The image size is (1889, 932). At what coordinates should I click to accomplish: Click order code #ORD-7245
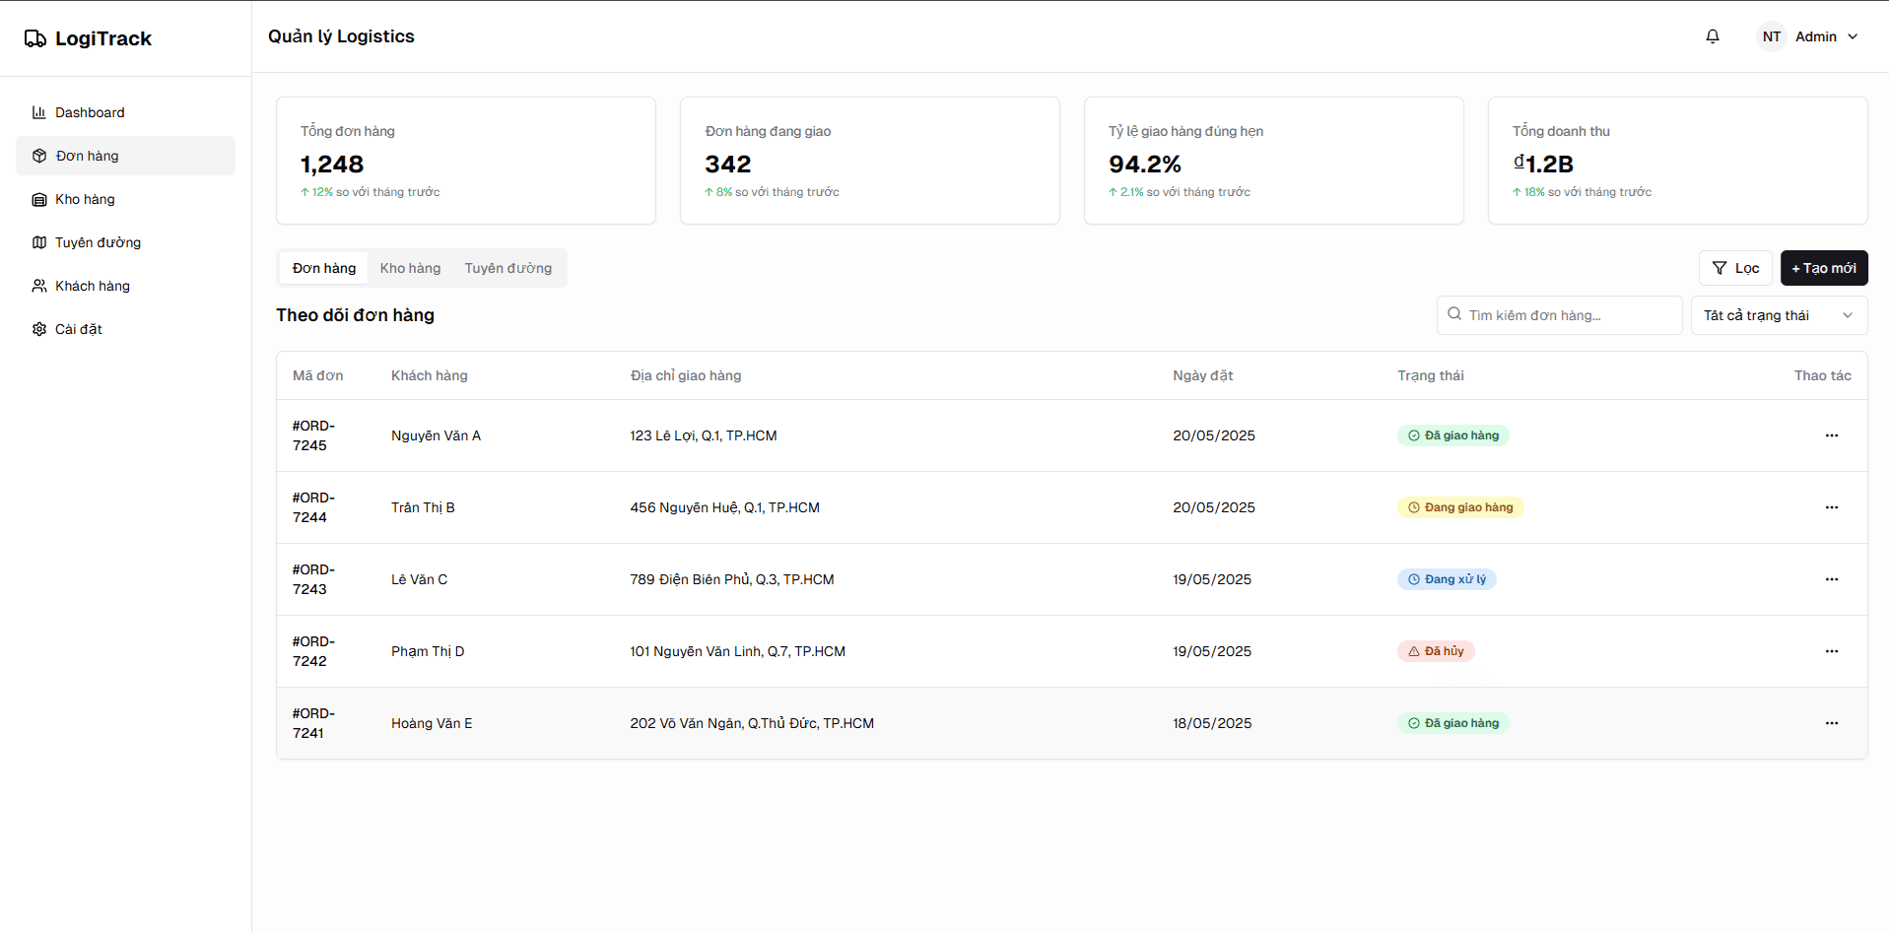[313, 435]
